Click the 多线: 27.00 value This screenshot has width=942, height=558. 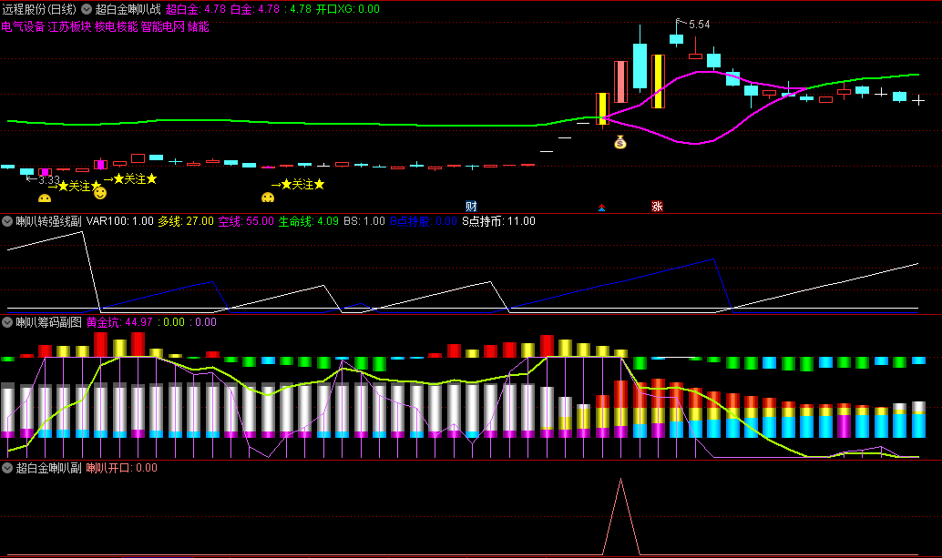tap(186, 221)
